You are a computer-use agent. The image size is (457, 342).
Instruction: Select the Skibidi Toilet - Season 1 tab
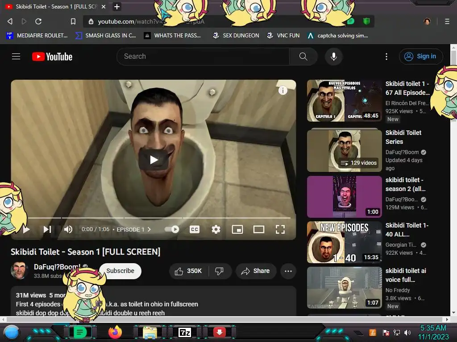(x=56, y=6)
